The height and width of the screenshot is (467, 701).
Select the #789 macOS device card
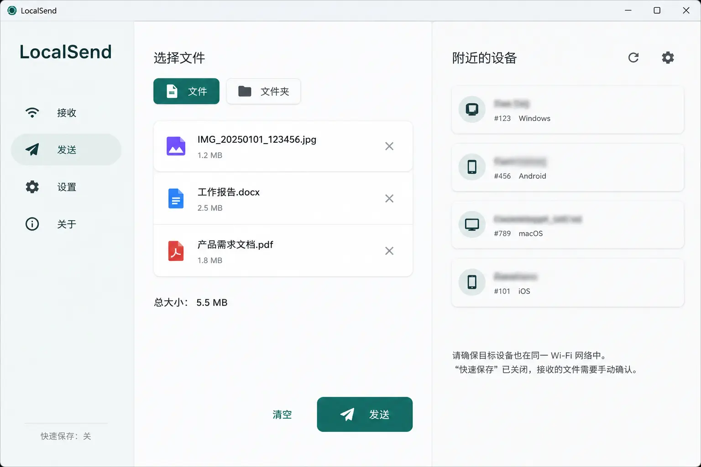568,225
